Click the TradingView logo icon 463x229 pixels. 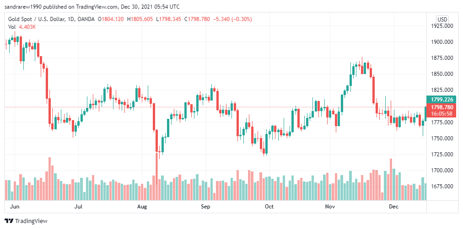coord(9,221)
